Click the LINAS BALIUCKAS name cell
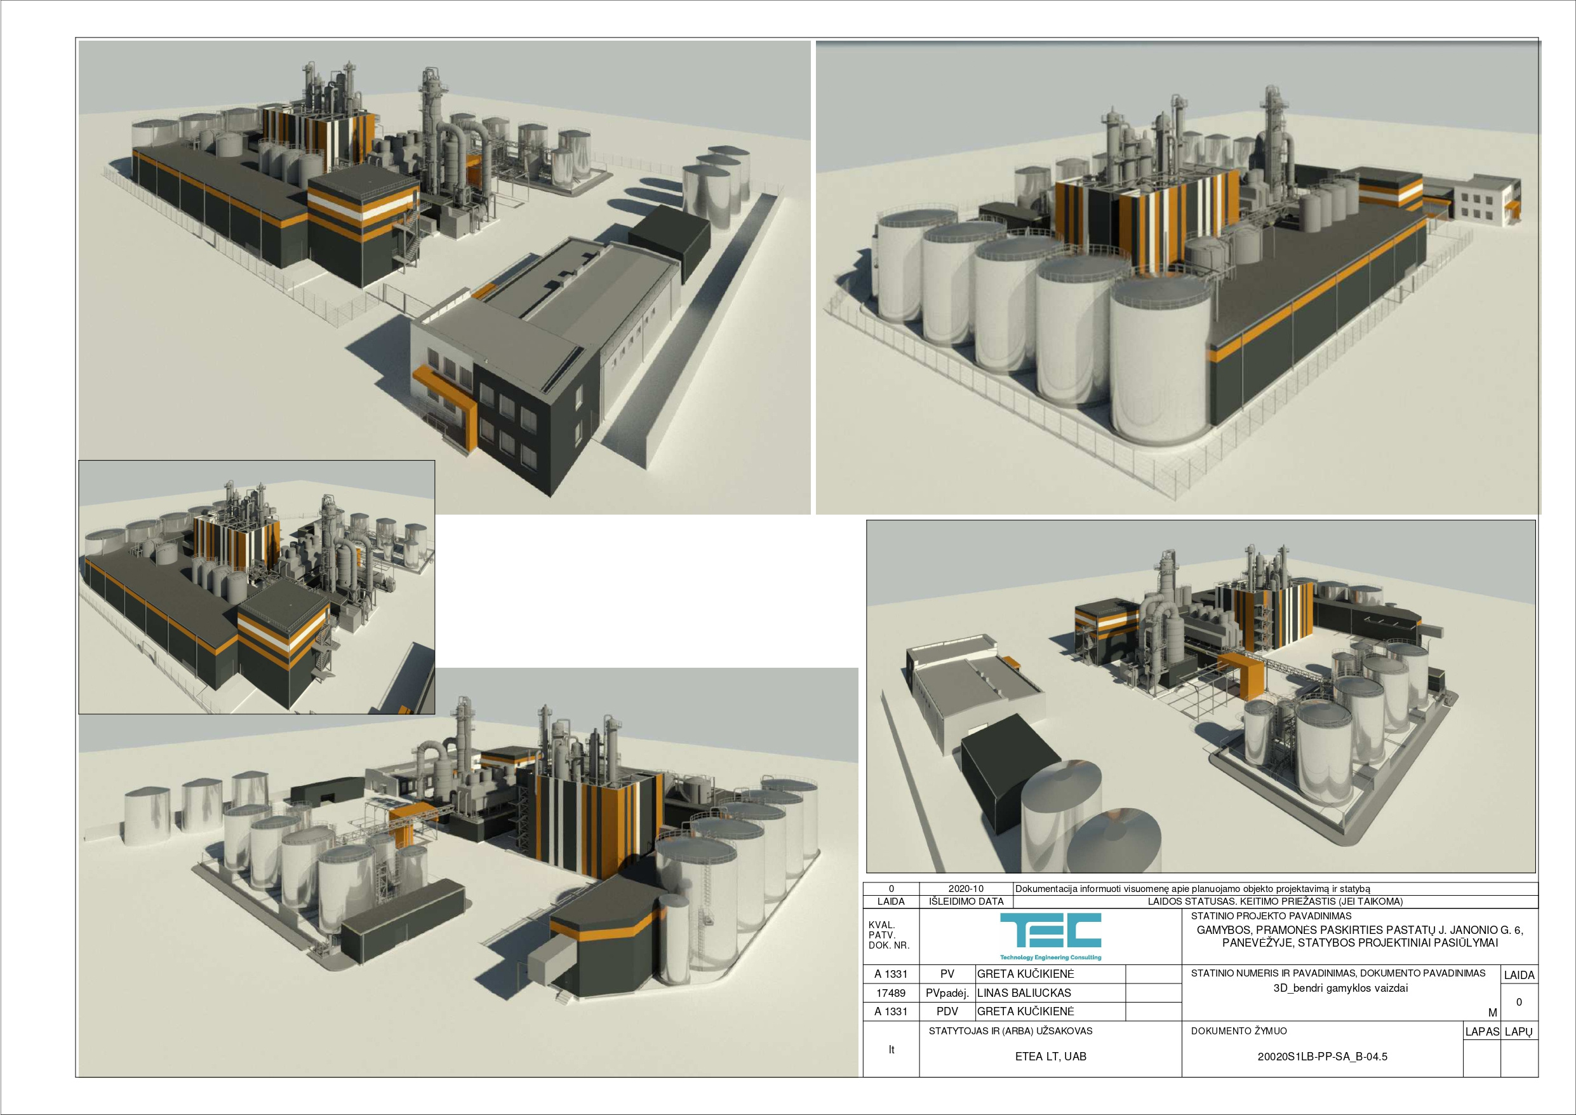Screen dimensions: 1576x1115 coord(1024,993)
